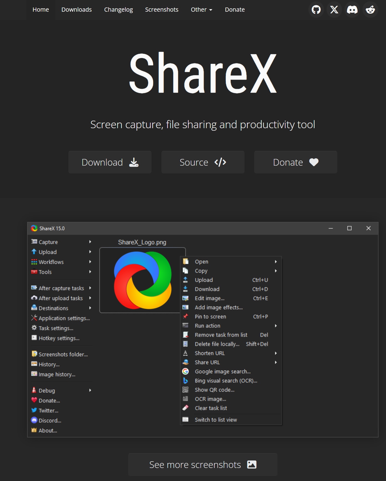The width and height of the screenshot is (386, 481).
Task: Click the Destinations icon in sidebar
Action: tap(34, 308)
